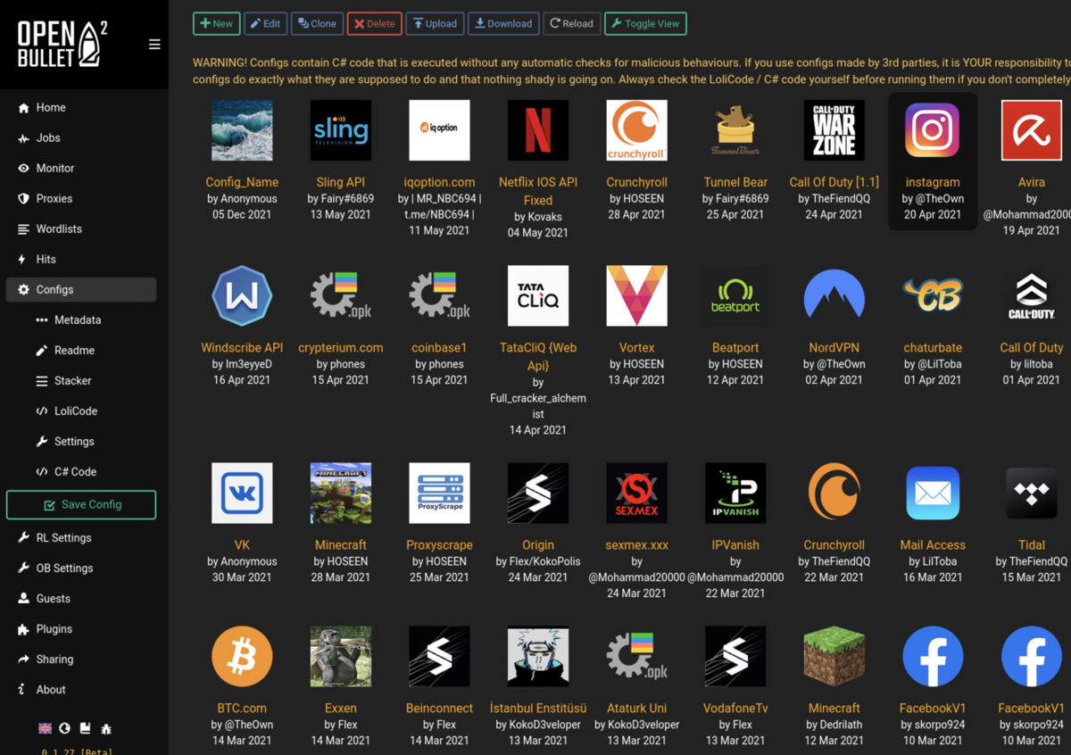The image size is (1071, 755).
Task: Click the instagram config icon
Action: pos(933,130)
